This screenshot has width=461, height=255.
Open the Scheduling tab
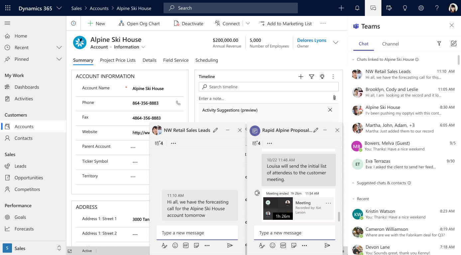coord(207,60)
